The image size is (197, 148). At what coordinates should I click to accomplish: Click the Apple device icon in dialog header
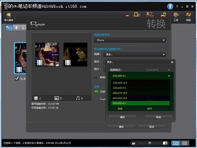tap(34, 24)
